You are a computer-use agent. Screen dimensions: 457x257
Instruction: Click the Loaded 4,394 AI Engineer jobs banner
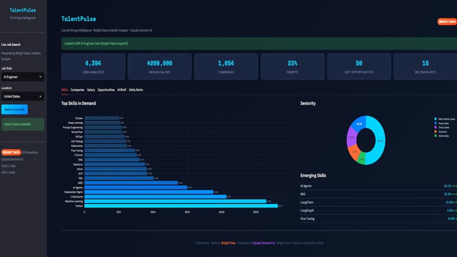click(259, 44)
